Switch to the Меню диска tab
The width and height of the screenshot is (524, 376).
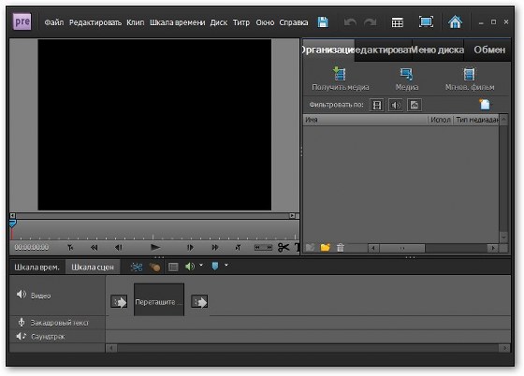(438, 50)
